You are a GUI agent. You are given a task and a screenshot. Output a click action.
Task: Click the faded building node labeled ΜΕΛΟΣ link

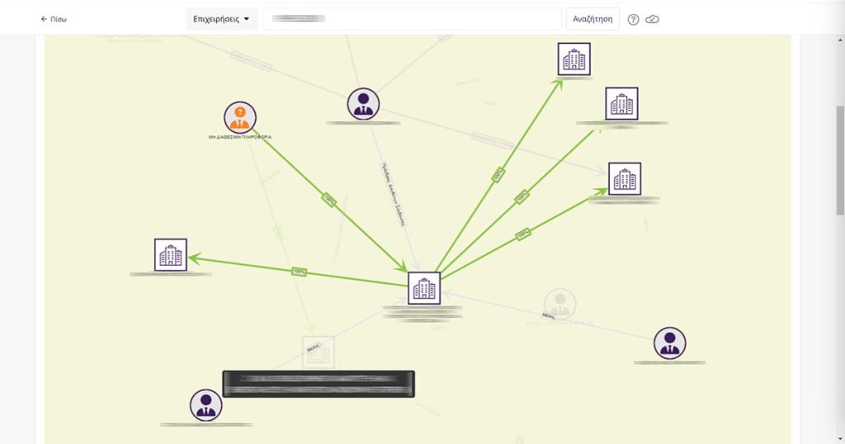click(x=319, y=352)
